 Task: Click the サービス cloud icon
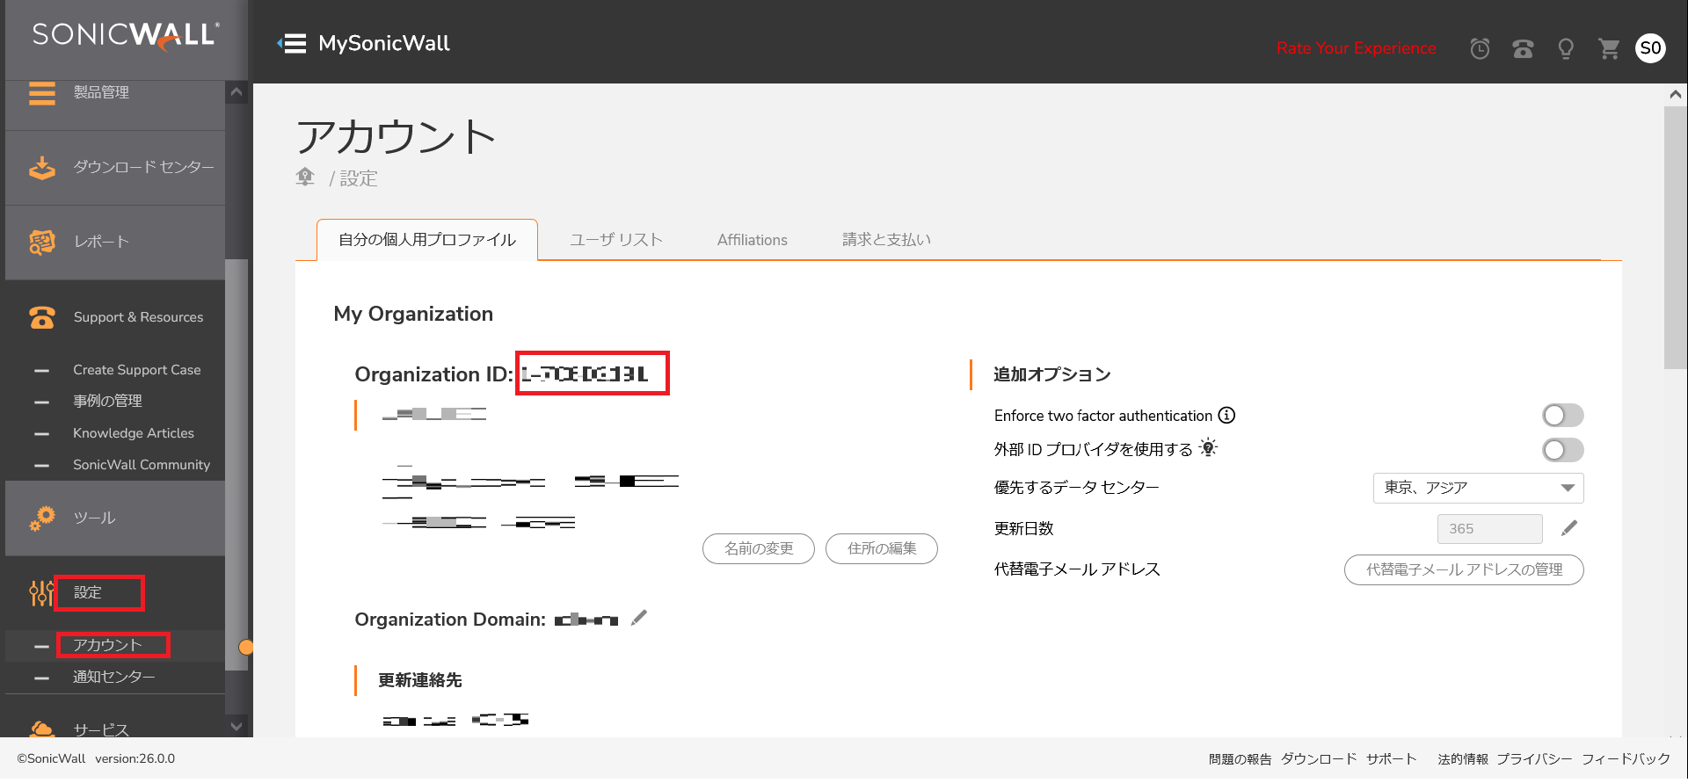pyautogui.click(x=41, y=729)
